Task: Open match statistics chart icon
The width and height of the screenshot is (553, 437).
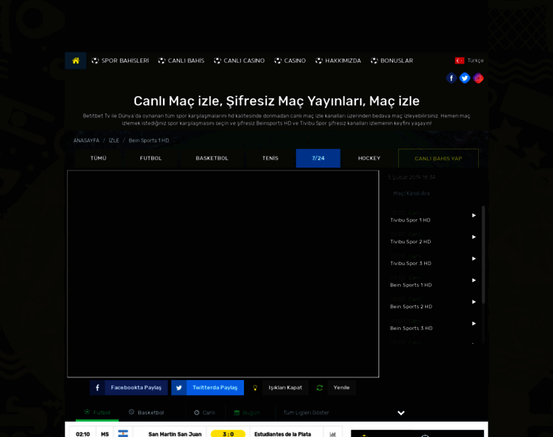Action: tap(333, 434)
